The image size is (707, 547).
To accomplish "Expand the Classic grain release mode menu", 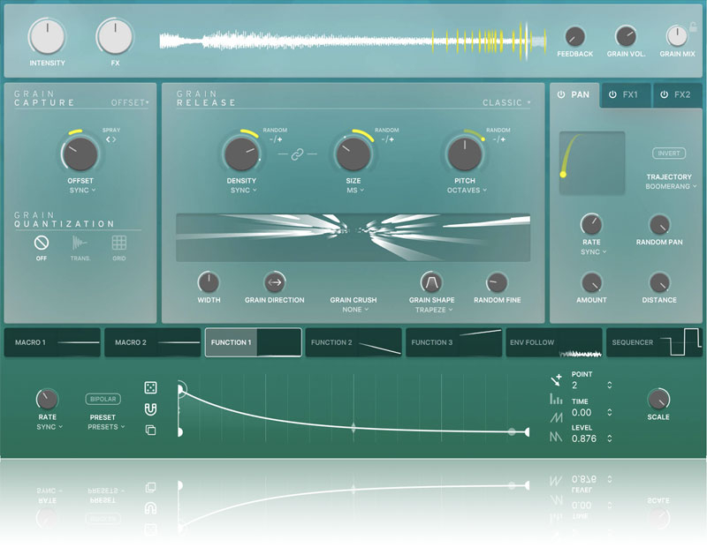I will coord(507,102).
